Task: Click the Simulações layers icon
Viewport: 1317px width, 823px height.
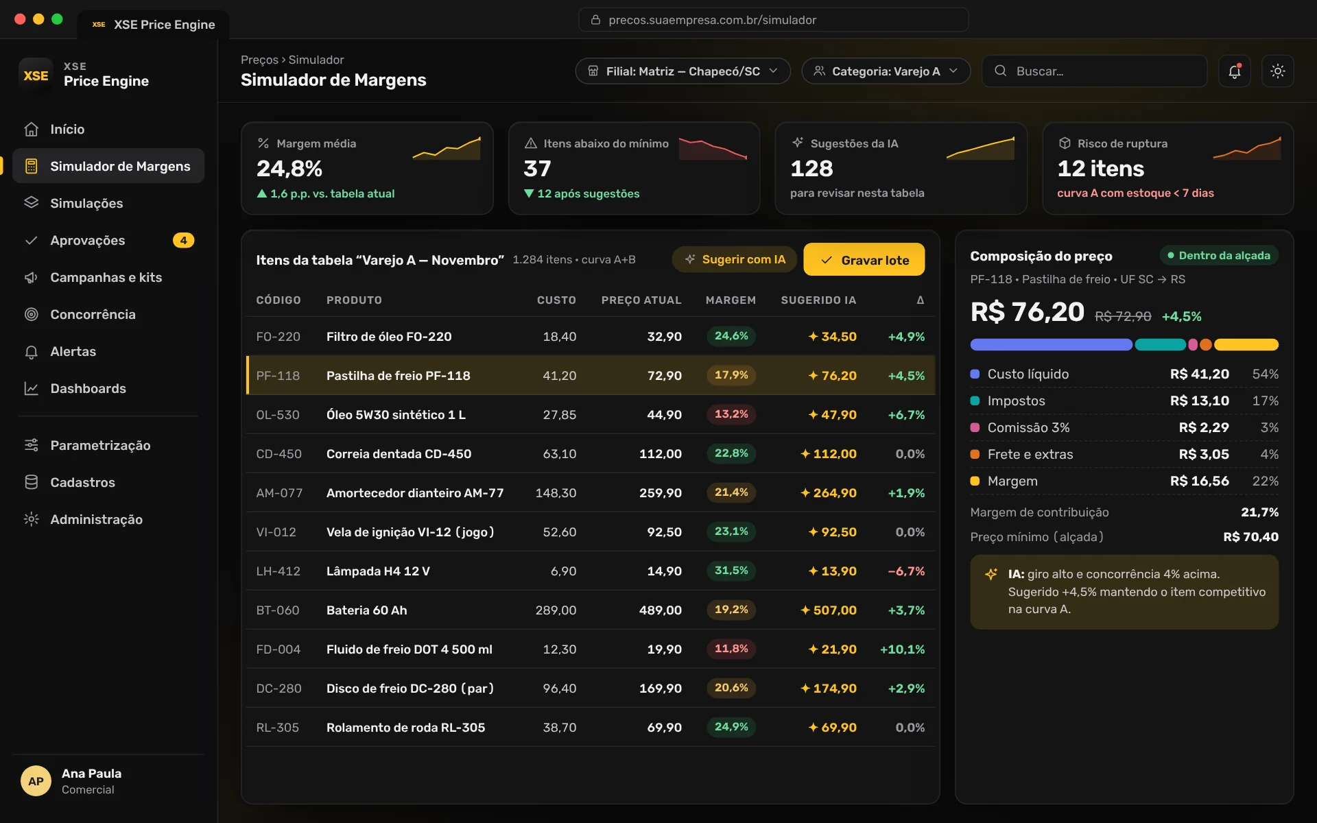Action: (x=31, y=203)
